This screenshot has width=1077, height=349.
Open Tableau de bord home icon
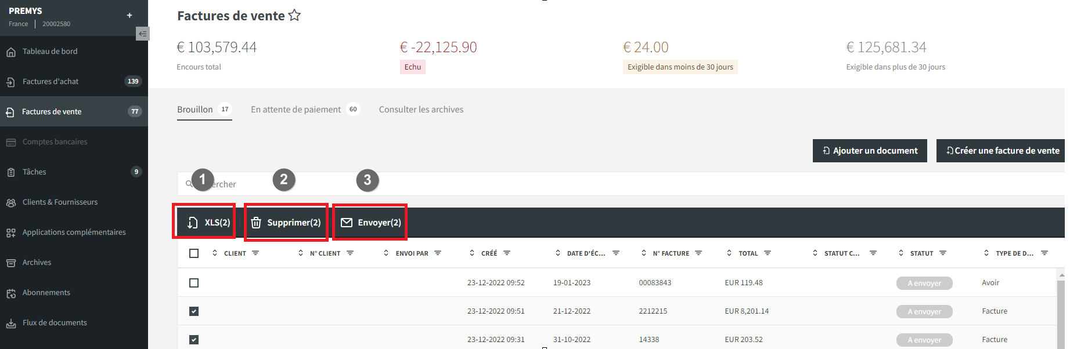11,52
